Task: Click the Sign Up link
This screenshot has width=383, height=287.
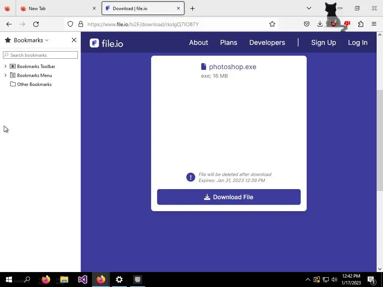Action: 324,43
